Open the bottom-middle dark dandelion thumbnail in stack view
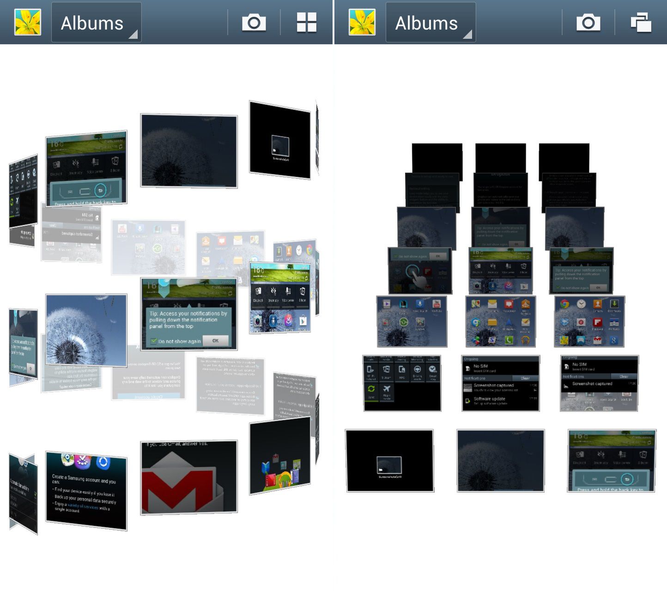The image size is (667, 591). coord(501,461)
